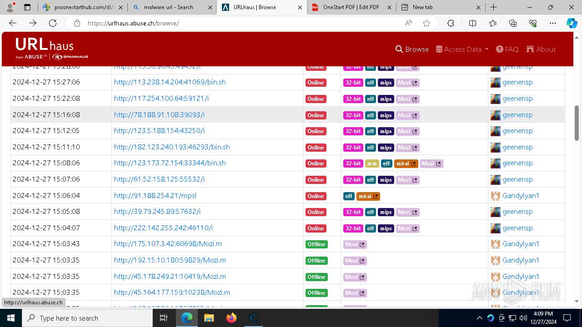The image size is (582, 327).
Task: Open link http://117.254.100.64:59121/i
Action: coord(161,98)
